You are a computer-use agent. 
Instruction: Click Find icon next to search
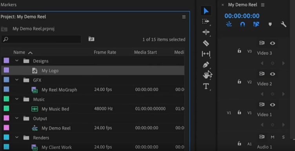point(91,39)
